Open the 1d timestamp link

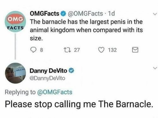pyautogui.click(x=112, y=14)
